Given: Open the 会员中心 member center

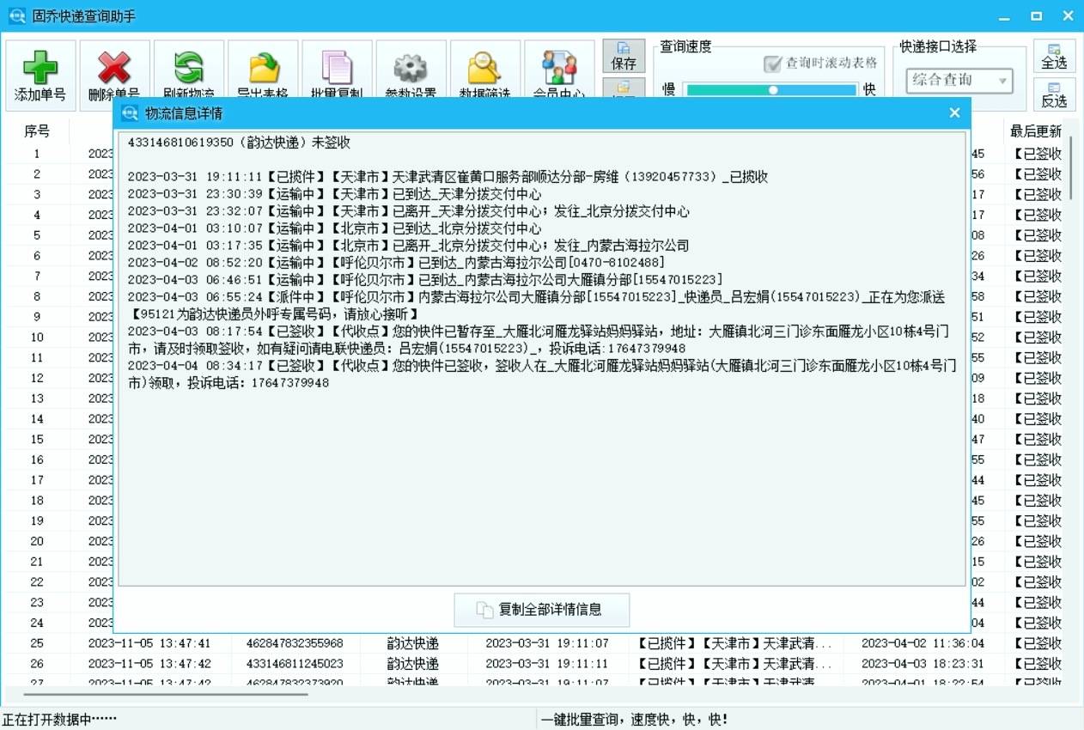Looking at the screenshot, I should coord(559,73).
